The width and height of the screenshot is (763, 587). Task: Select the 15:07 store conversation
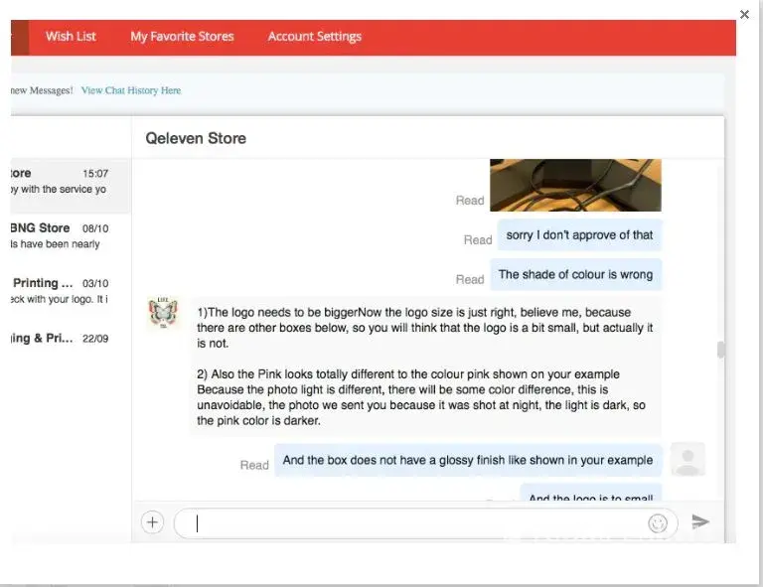[65, 181]
